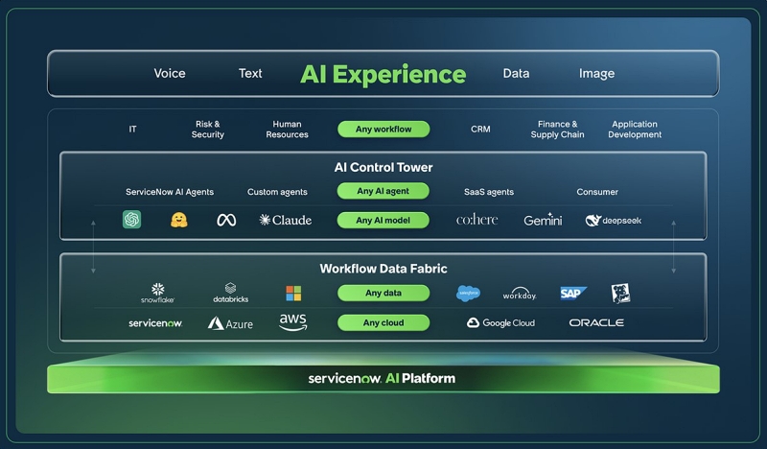The height and width of the screenshot is (449, 767).
Task: Click the Microsoft four-square logo
Action: click(293, 293)
